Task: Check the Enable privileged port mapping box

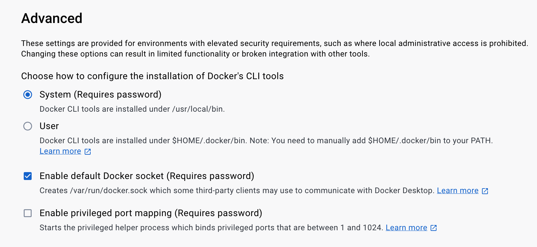Action: [28, 213]
